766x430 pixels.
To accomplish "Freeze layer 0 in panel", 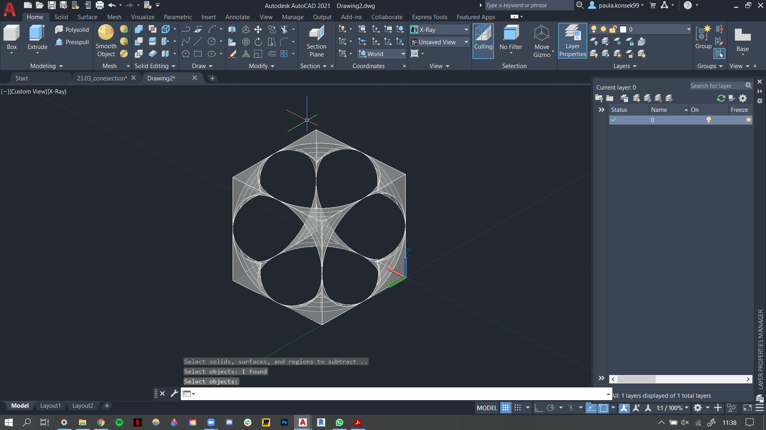I will [748, 120].
